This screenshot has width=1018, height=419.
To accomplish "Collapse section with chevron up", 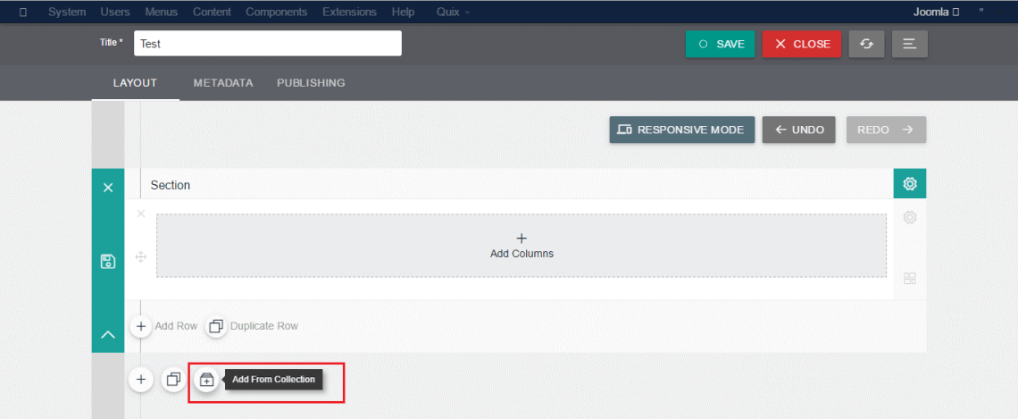I will point(108,335).
